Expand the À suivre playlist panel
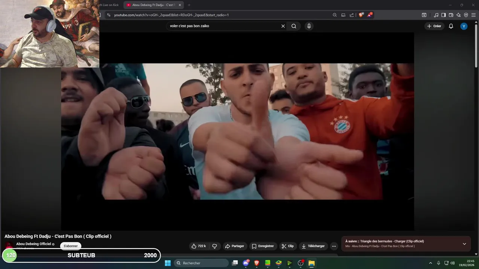 pos(464,244)
